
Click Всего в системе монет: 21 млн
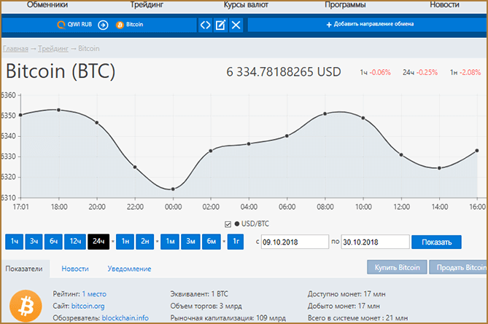pos(357,318)
